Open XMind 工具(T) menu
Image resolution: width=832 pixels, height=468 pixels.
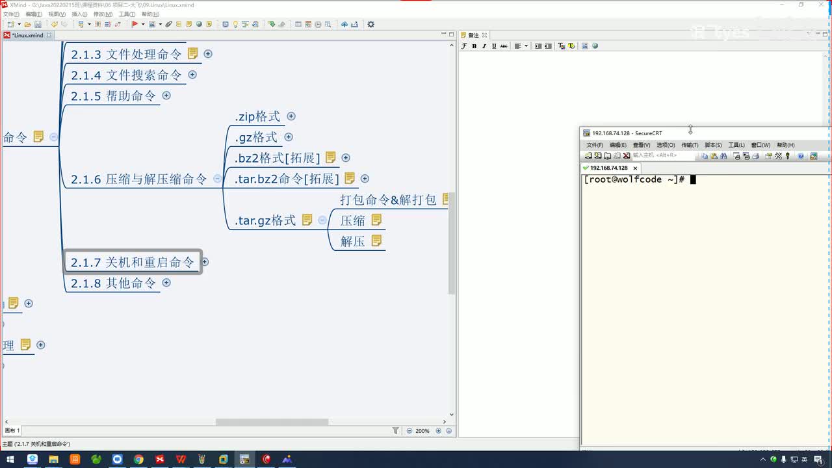pos(127,14)
